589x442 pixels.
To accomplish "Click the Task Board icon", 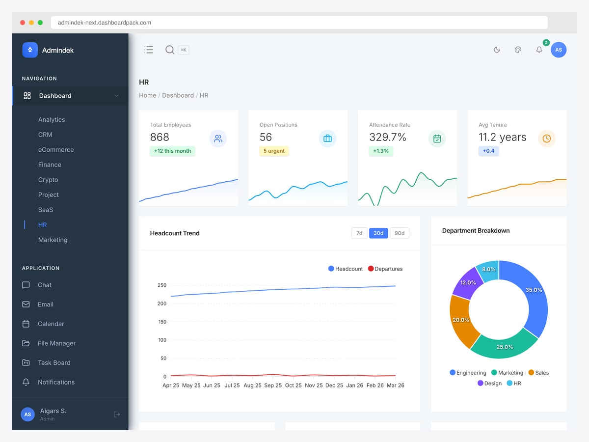I will tap(26, 362).
